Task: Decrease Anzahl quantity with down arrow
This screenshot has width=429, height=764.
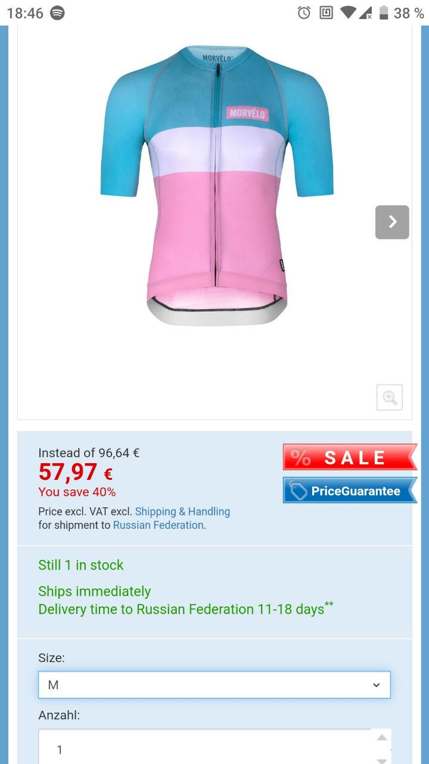Action: pos(382,759)
